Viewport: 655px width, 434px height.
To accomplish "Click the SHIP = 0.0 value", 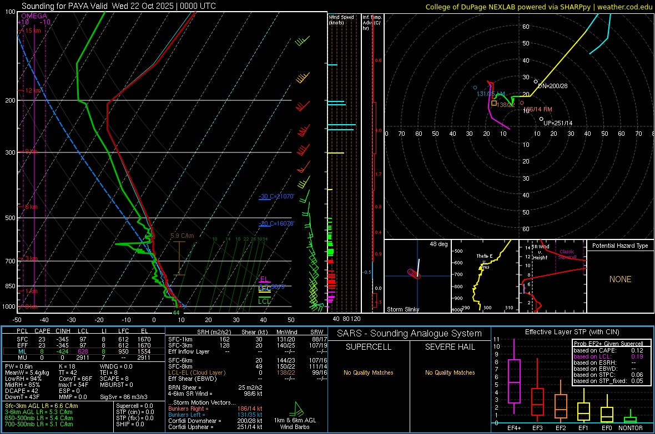I will (x=130, y=424).
